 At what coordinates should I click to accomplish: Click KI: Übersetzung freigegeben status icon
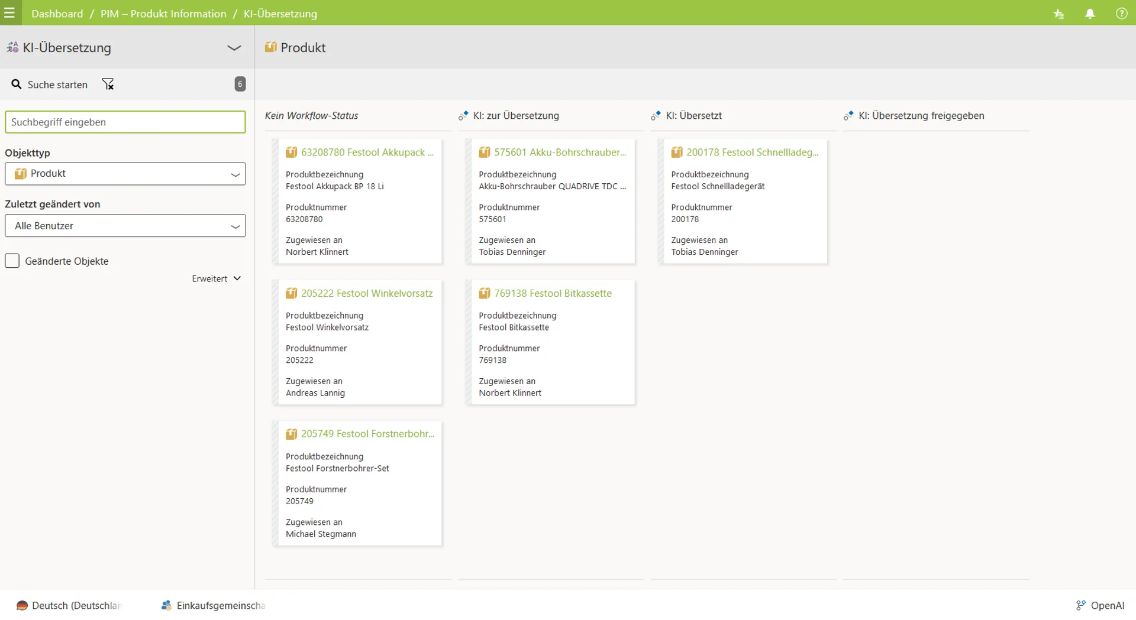(848, 116)
